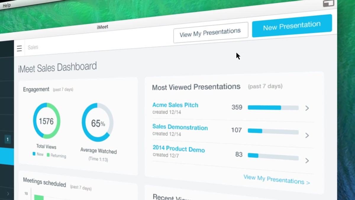Click the blue New legend swatch
The image size is (355, 200).
(34, 154)
